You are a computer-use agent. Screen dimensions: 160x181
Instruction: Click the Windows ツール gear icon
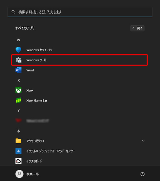(x=18, y=60)
